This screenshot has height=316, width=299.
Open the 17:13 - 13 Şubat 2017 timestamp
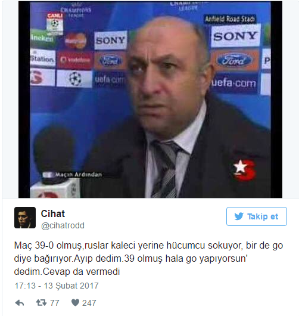pyautogui.click(x=57, y=286)
